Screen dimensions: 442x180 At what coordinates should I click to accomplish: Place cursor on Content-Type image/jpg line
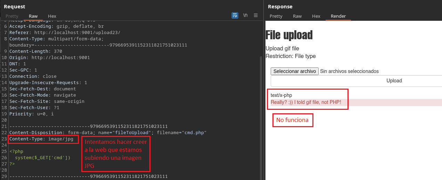coord(41,139)
